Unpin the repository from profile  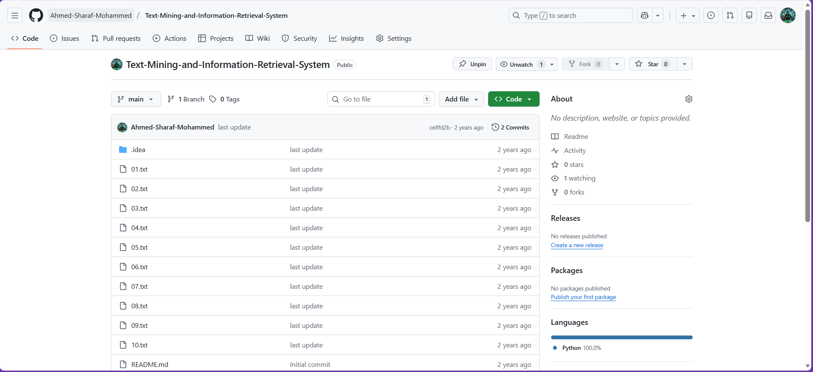click(472, 64)
